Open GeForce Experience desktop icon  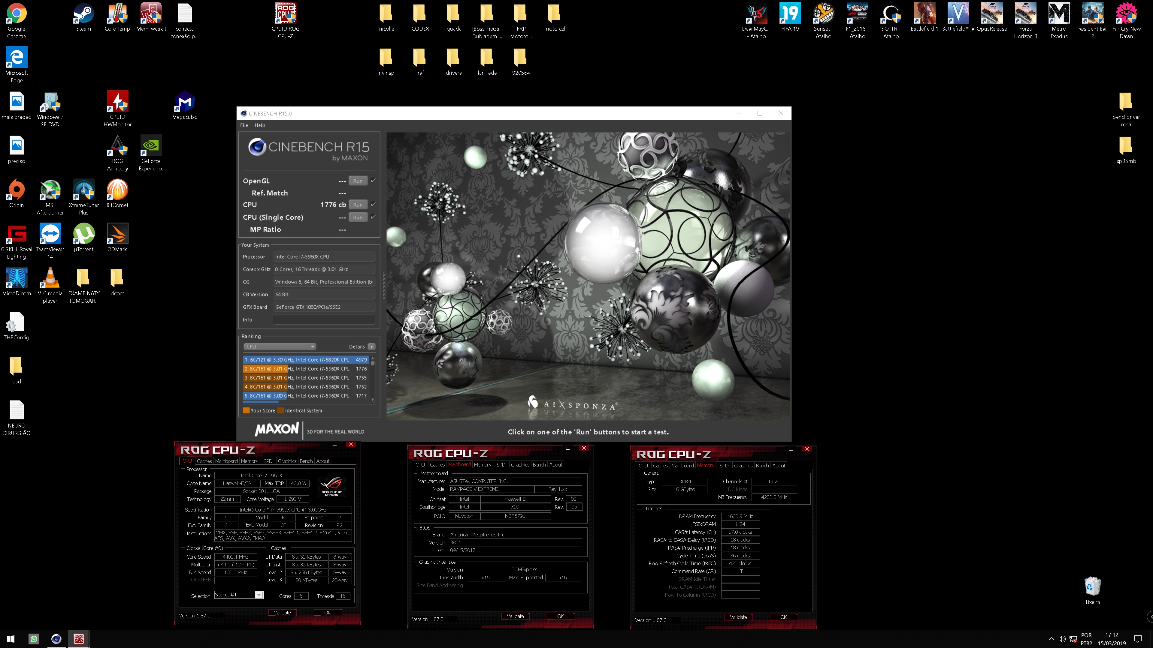[x=151, y=153]
